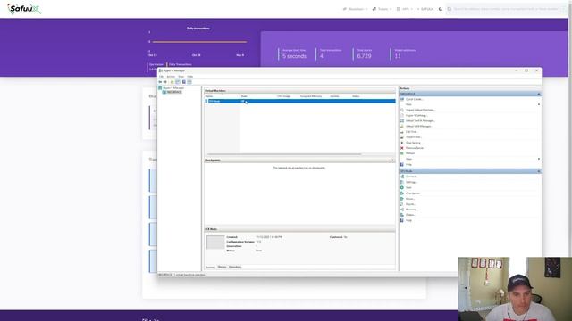This screenshot has height=321, width=572.
Task: Sort by the Status column header
Action: tap(356, 96)
